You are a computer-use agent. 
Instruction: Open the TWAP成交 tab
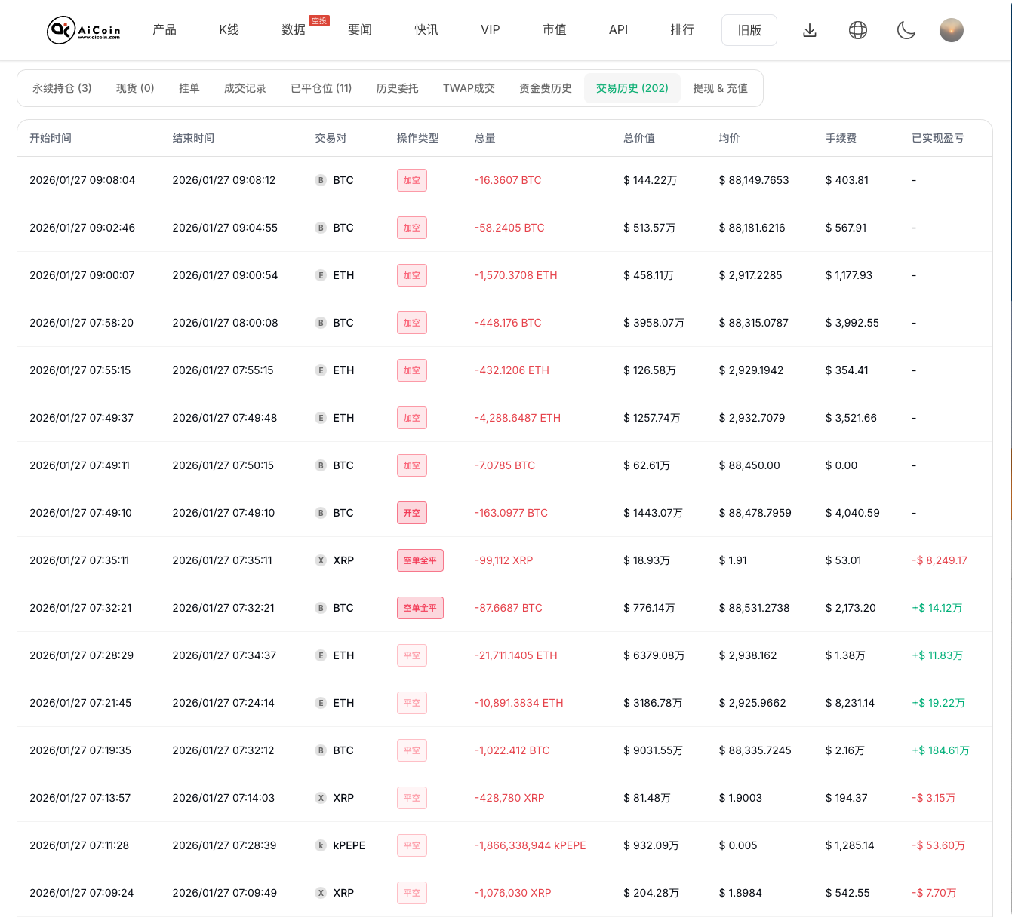pos(468,88)
